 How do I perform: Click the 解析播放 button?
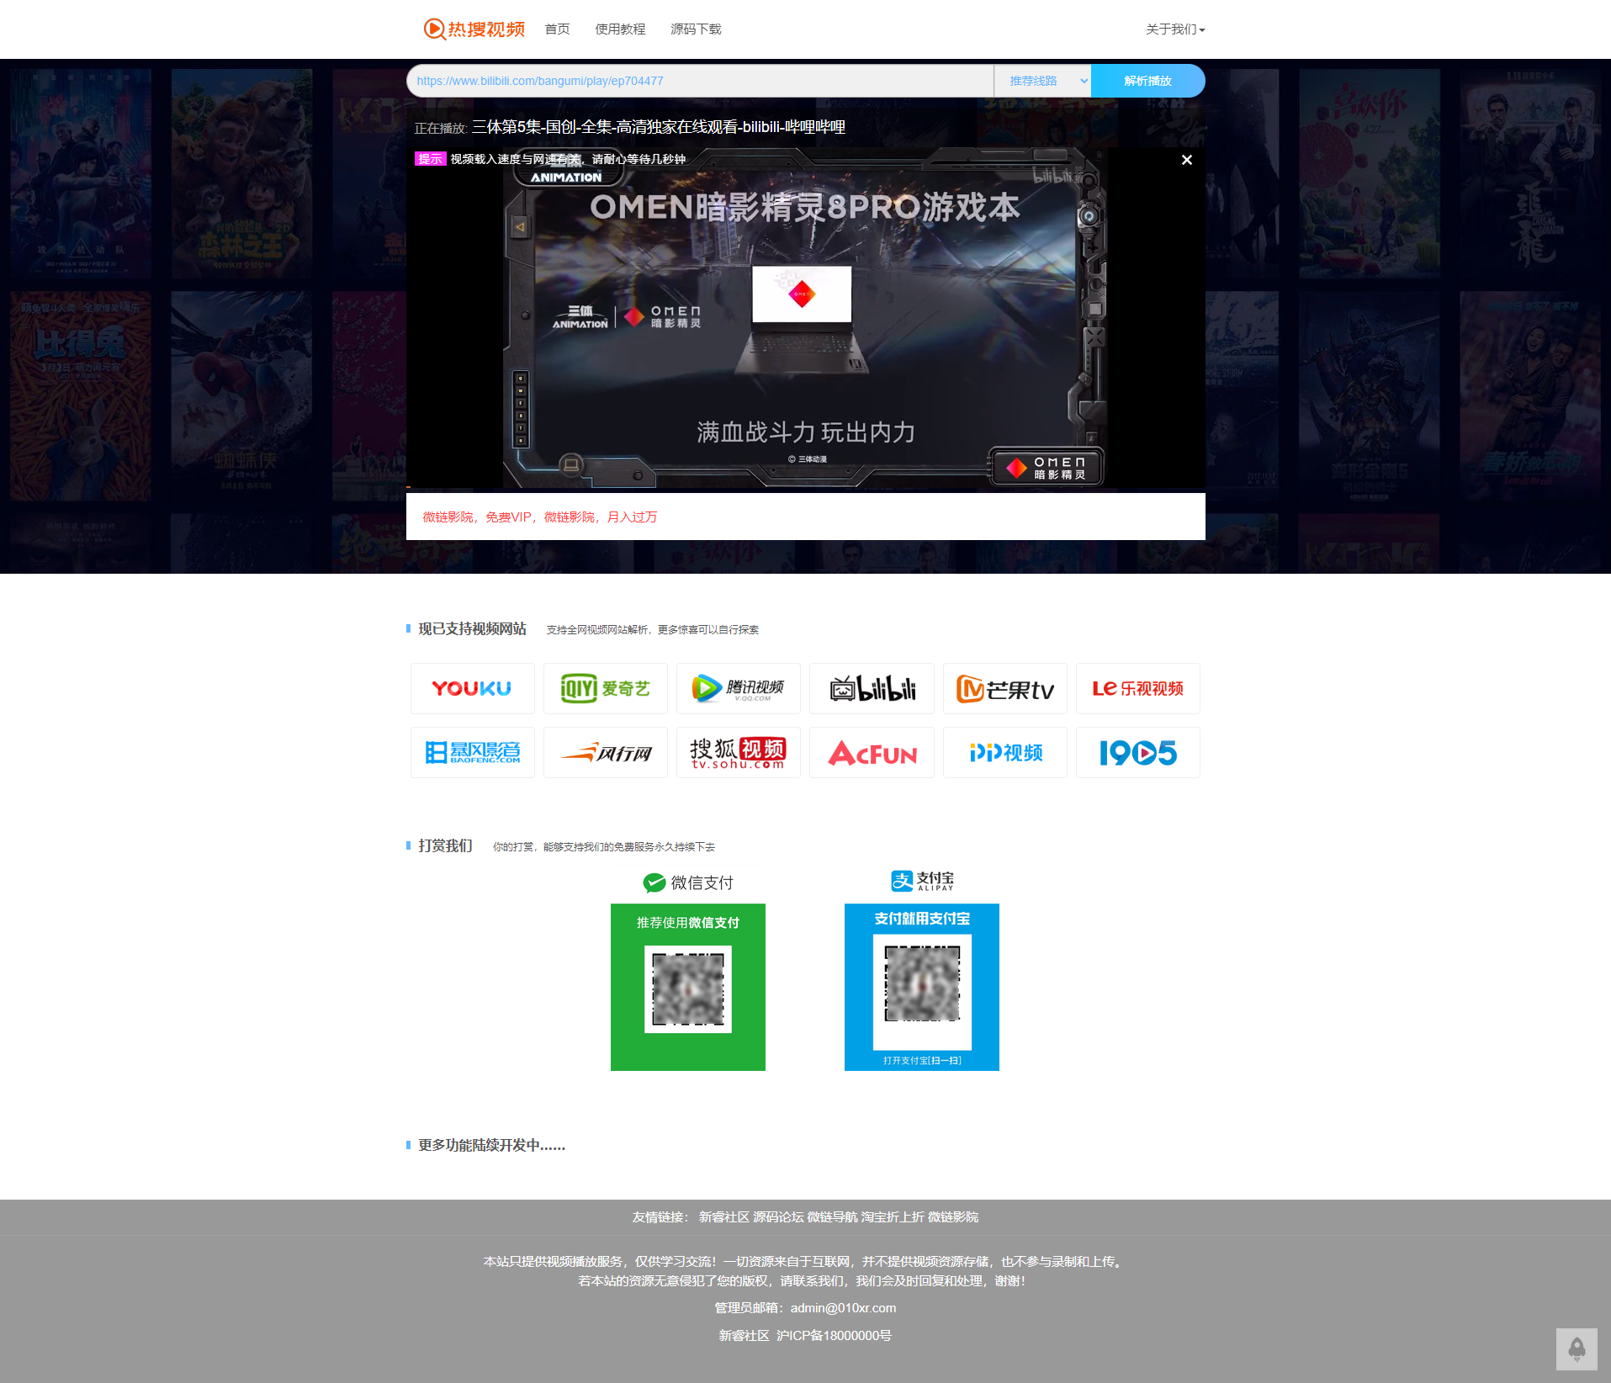click(1147, 81)
